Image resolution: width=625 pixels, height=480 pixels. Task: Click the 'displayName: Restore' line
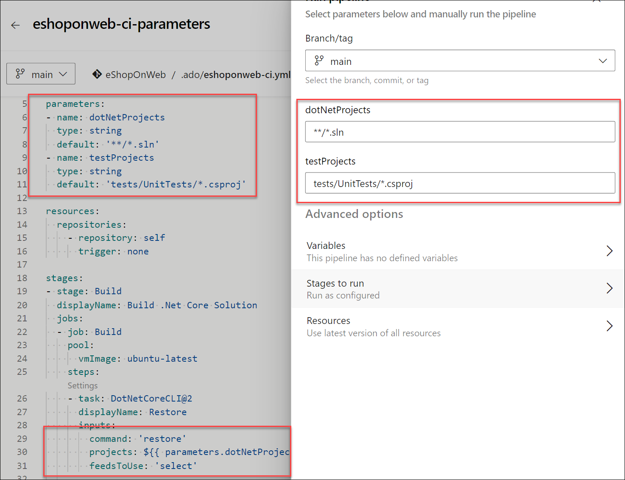pyautogui.click(x=132, y=412)
